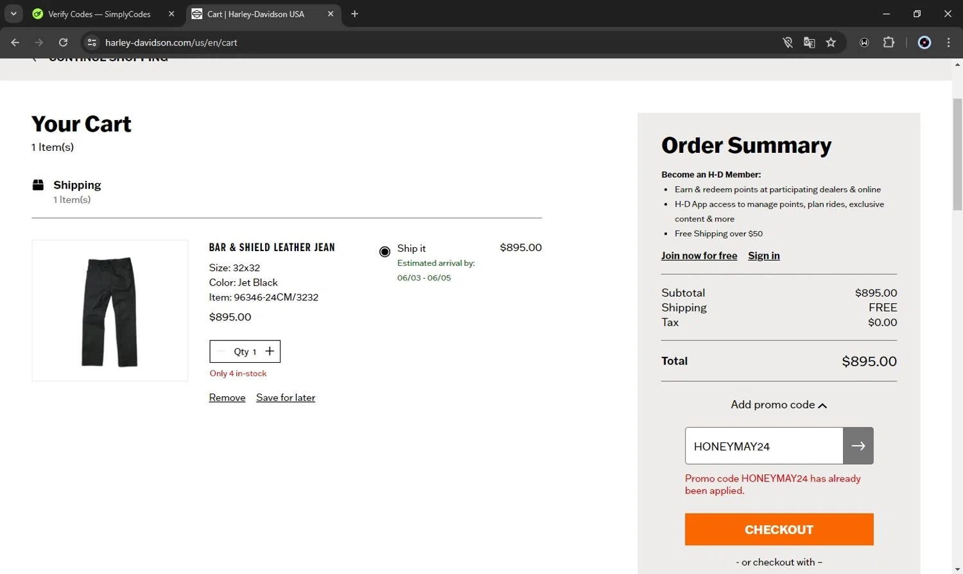Open the browser profile avatar
This screenshot has width=963, height=574.
[924, 42]
